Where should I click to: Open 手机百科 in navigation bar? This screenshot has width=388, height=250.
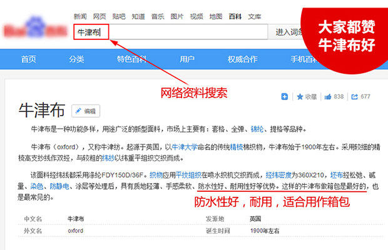point(305,59)
